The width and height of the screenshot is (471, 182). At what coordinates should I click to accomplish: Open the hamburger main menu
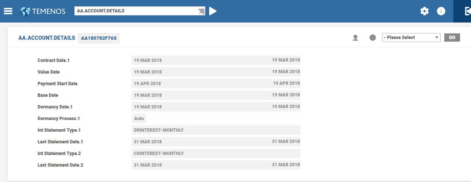coord(8,11)
